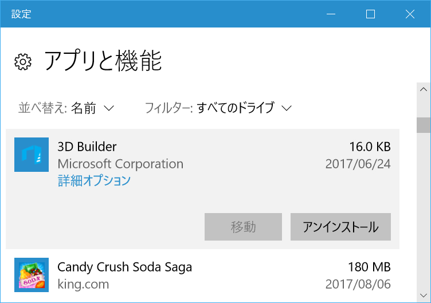Image resolution: width=431 pixels, height=303 pixels.
Task: Click the king.com publisher text
Action: (83, 284)
